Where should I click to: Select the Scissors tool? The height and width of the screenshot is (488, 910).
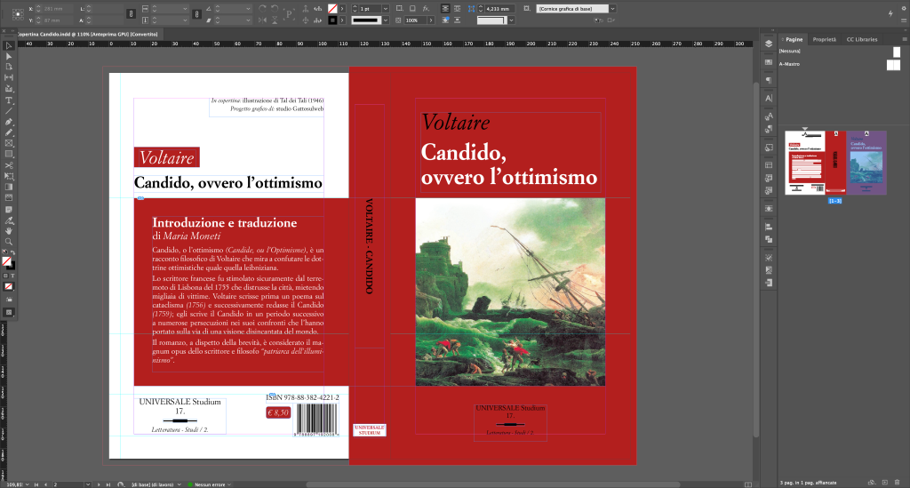point(9,165)
